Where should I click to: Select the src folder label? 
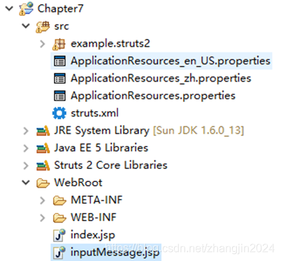tap(62, 27)
